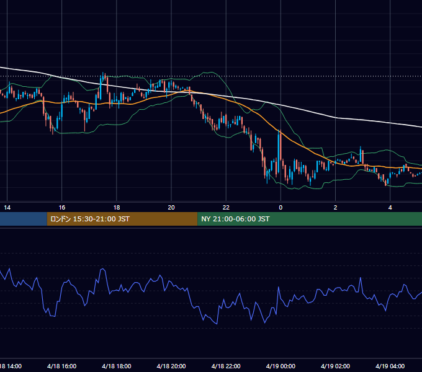Click the London 15:30-21:00 JST session bar
This screenshot has width=422, height=372.
[x=122, y=219]
